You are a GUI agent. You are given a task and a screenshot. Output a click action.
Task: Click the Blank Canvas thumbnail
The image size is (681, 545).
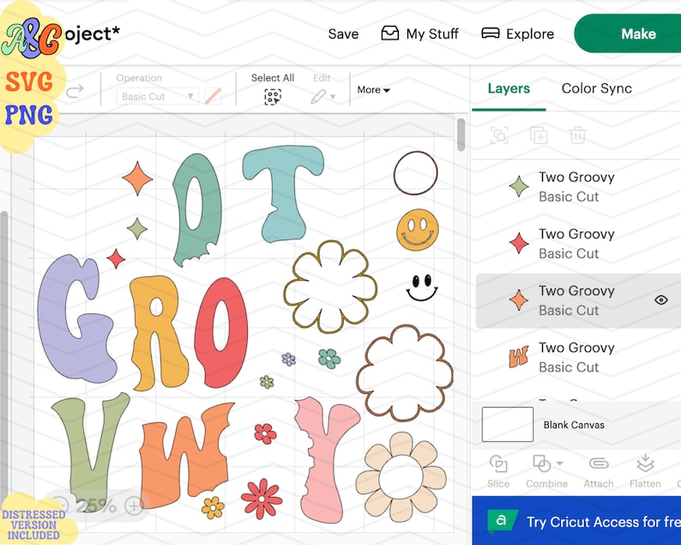click(x=508, y=424)
